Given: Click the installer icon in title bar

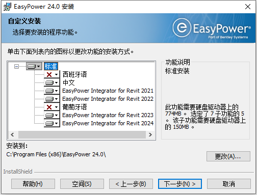Looking at the screenshot, I should (x=7, y=7).
